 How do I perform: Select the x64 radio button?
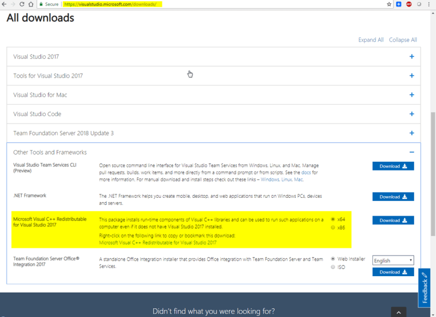[333, 219]
